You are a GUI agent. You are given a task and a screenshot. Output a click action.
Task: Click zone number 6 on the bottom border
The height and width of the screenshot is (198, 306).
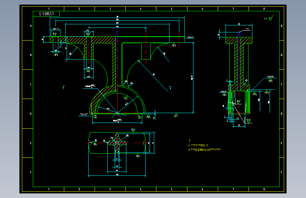202,189
